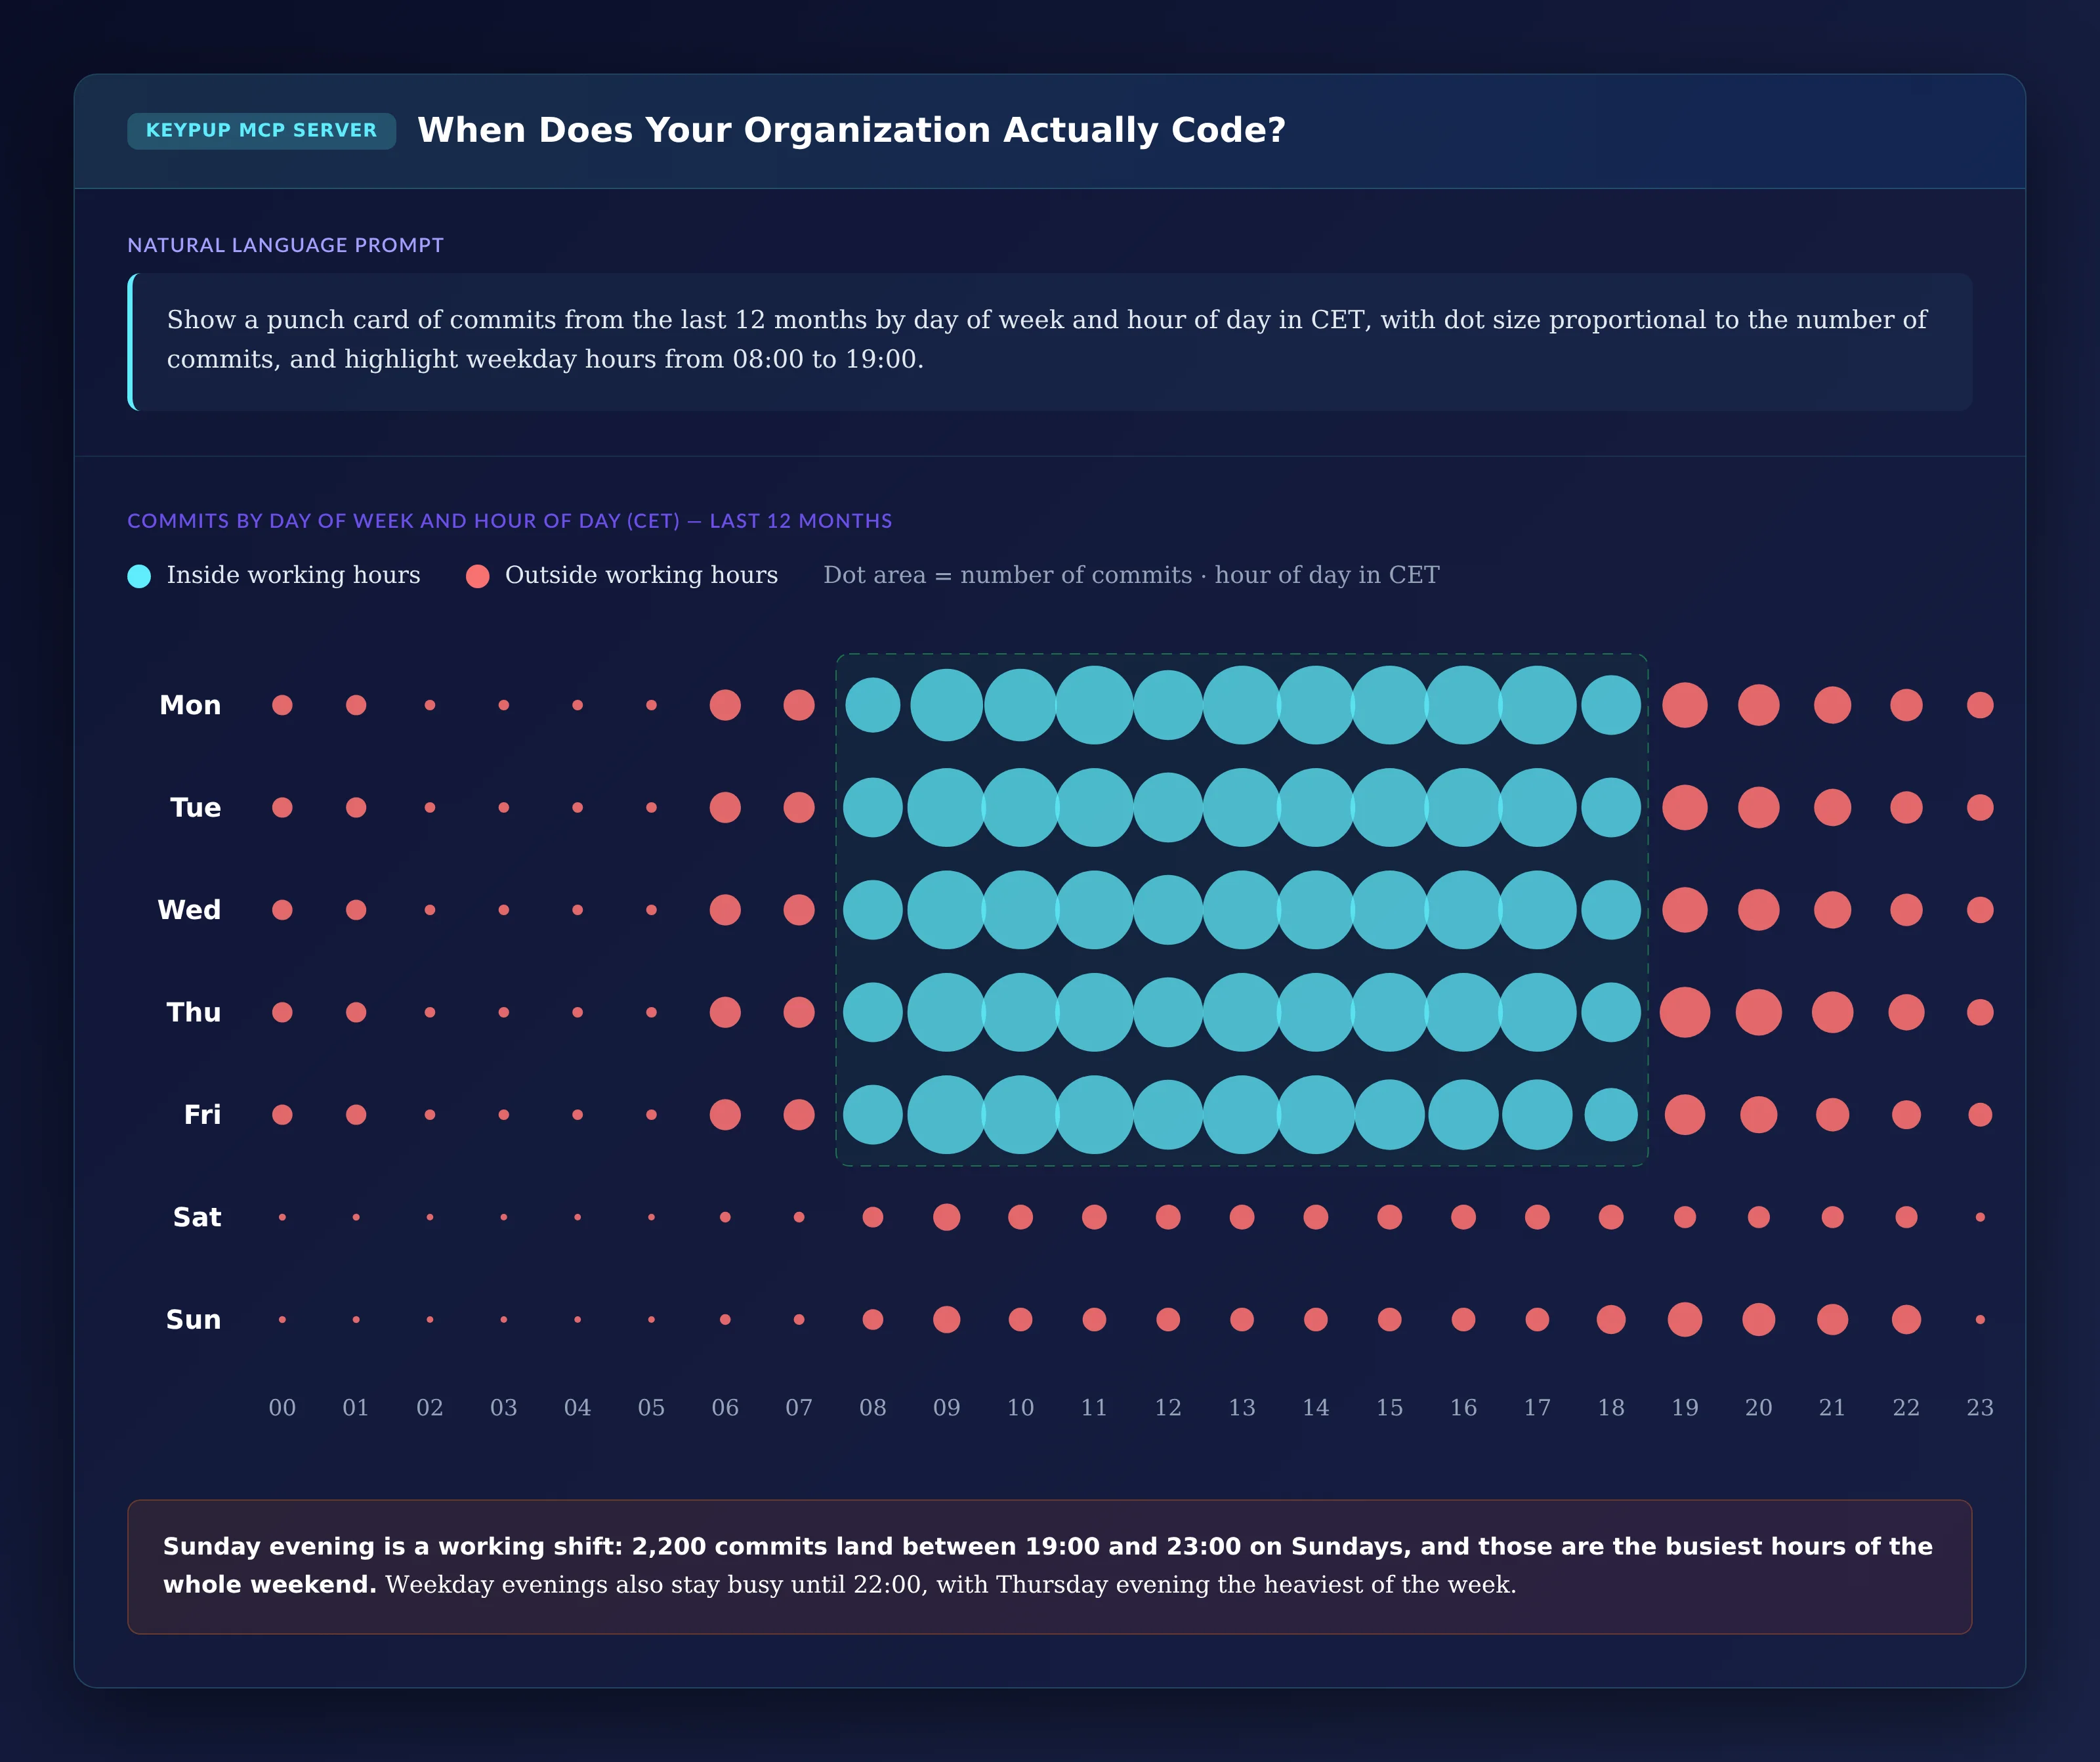Click the Mon row label

pyautogui.click(x=190, y=706)
